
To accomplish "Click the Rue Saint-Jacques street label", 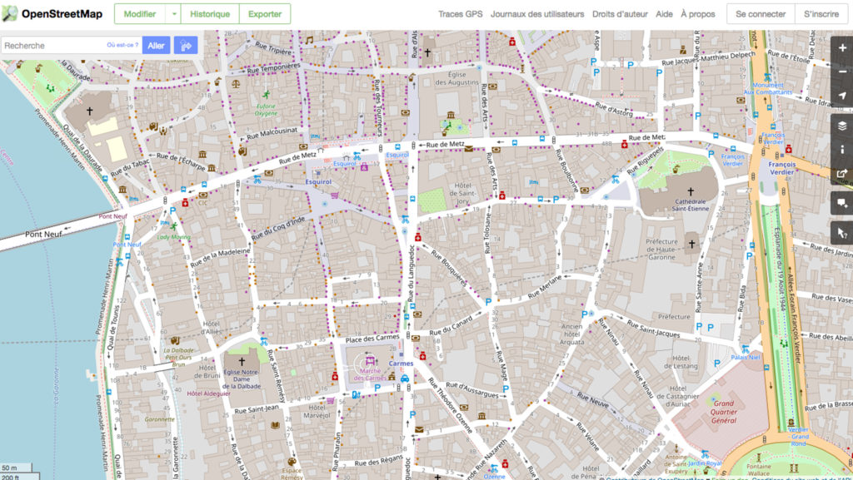I will (653, 329).
